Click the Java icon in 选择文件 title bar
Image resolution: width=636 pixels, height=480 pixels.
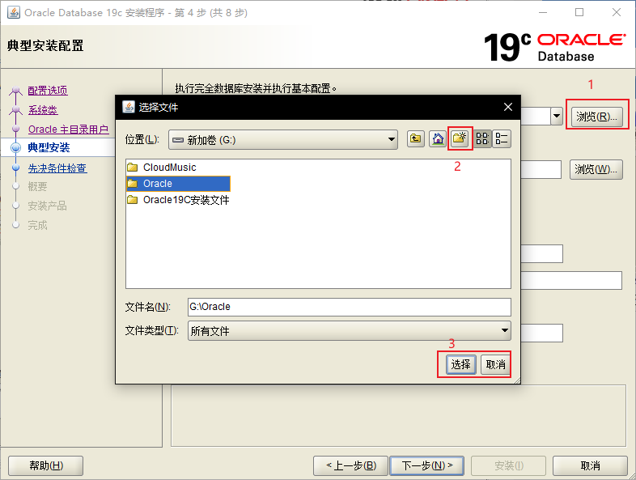[129, 107]
